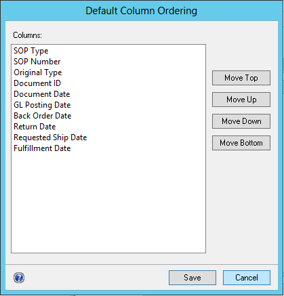This screenshot has width=284, height=296.
Task: Cancel the column ordering dialog
Action: coord(247,278)
